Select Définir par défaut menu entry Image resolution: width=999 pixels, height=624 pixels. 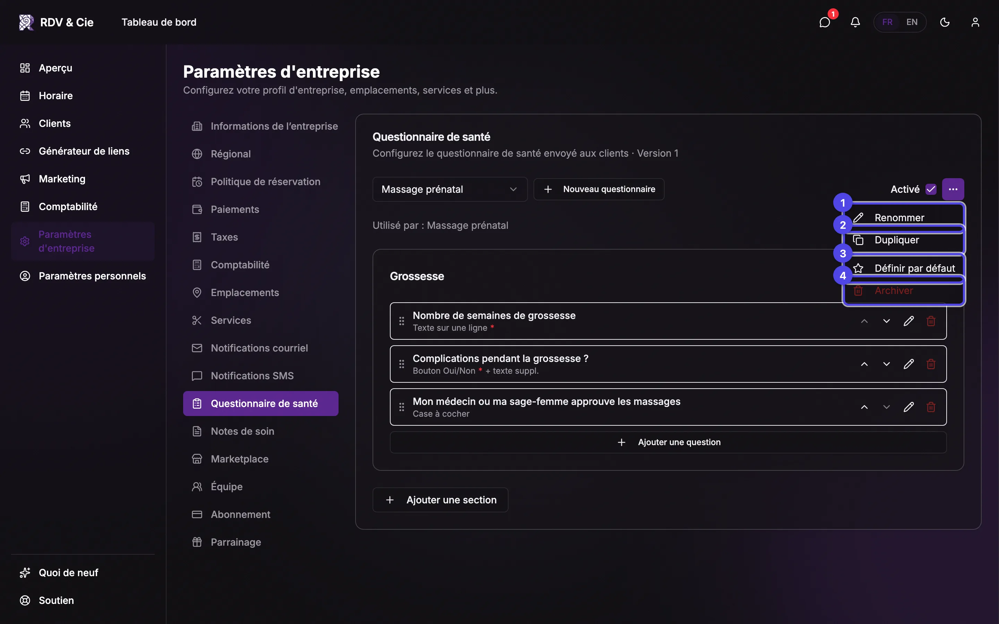coord(904,268)
